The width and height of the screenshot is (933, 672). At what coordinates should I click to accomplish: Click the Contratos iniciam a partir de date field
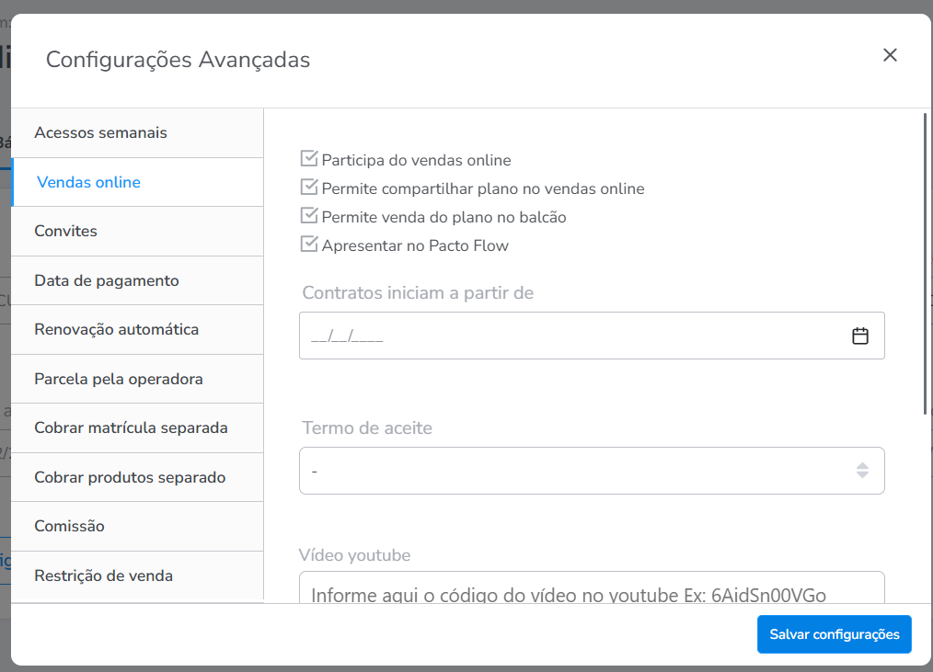point(570,336)
